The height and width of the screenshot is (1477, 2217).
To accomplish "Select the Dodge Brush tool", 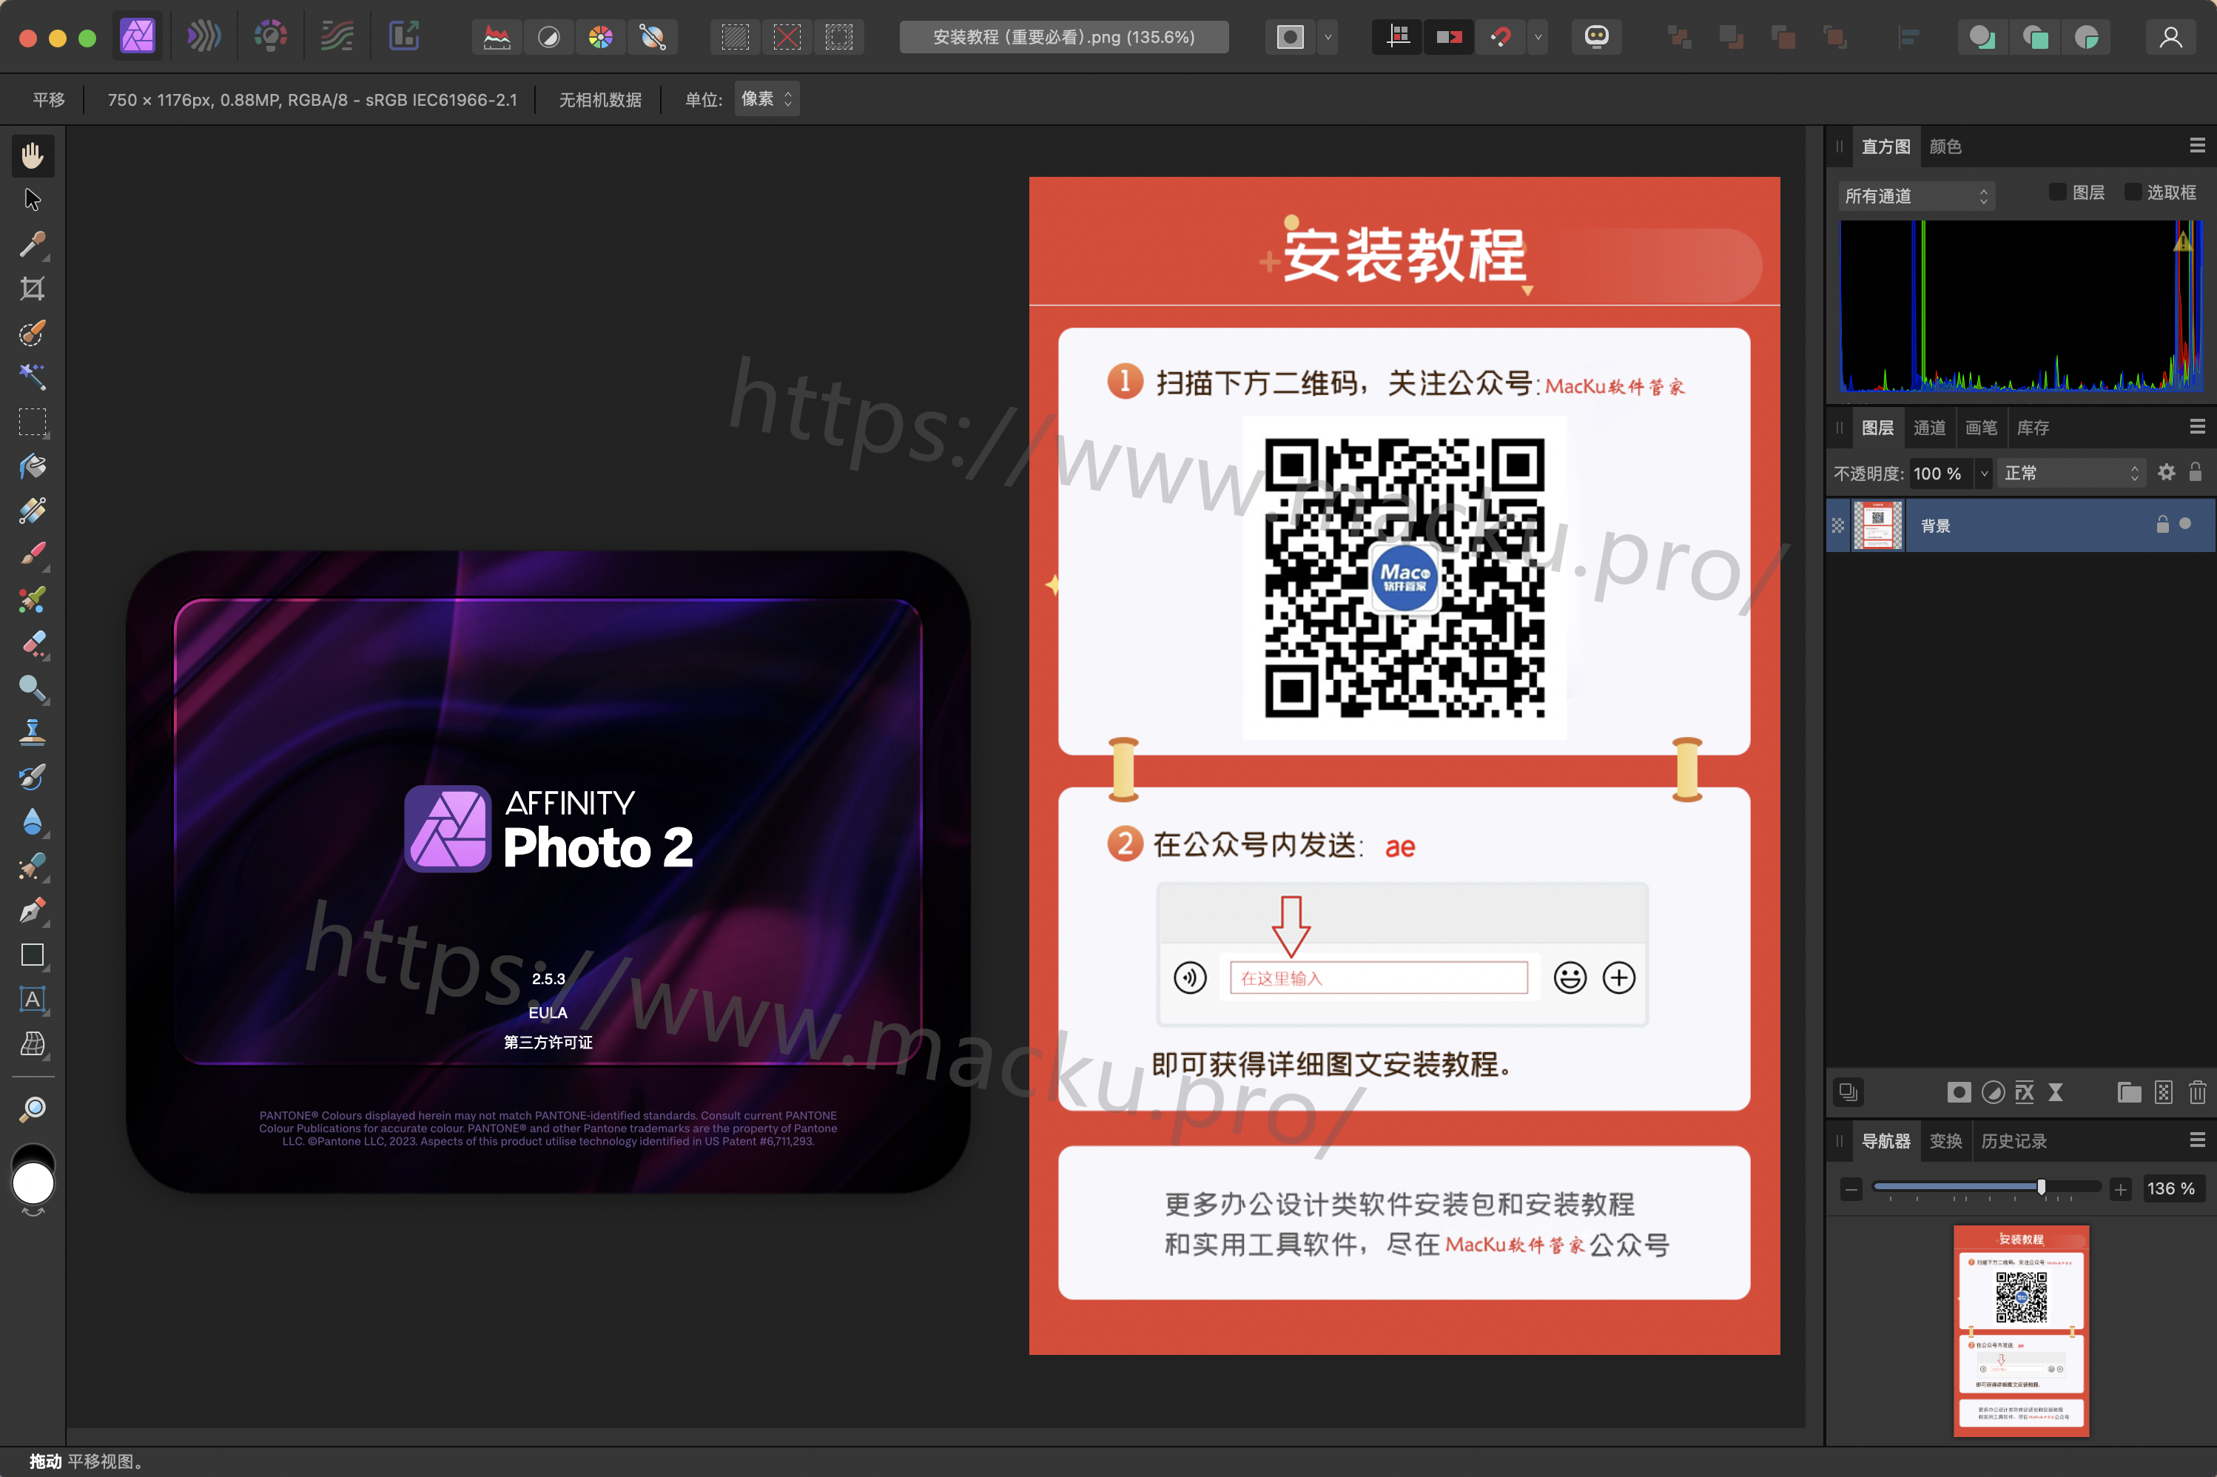I will point(33,689).
